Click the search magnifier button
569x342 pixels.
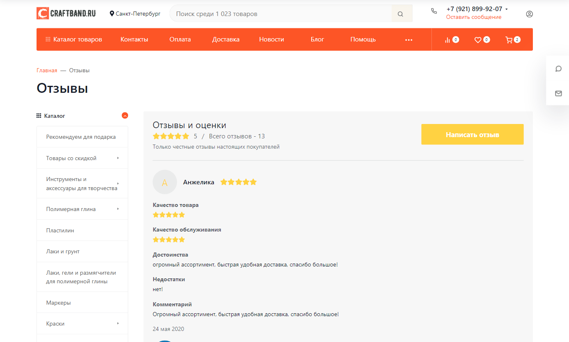(x=402, y=14)
